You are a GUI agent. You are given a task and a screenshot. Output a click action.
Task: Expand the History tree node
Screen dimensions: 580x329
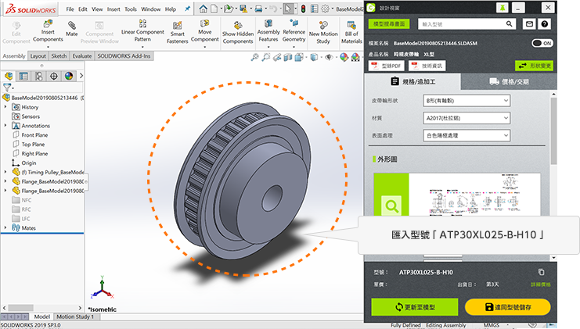[x=5, y=107]
